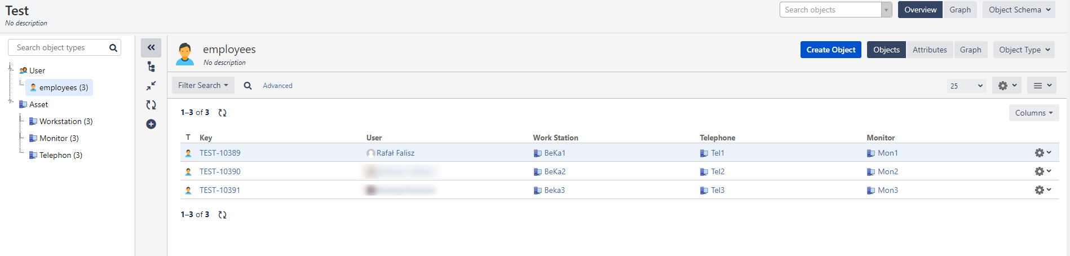Open gear actions for TEST-10389 row
The width and height of the screenshot is (1070, 256).
(x=1043, y=153)
